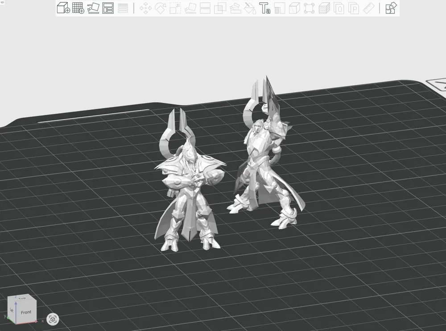This screenshot has height=331, width=446.
Task: Select the Move tool arrows icon
Action: [146, 8]
